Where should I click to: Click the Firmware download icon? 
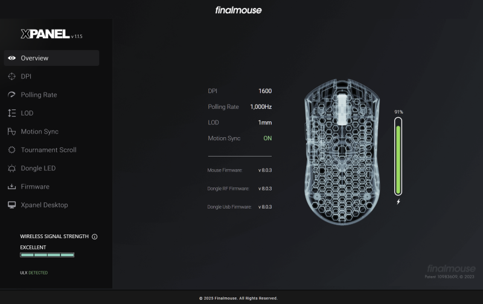click(x=11, y=187)
